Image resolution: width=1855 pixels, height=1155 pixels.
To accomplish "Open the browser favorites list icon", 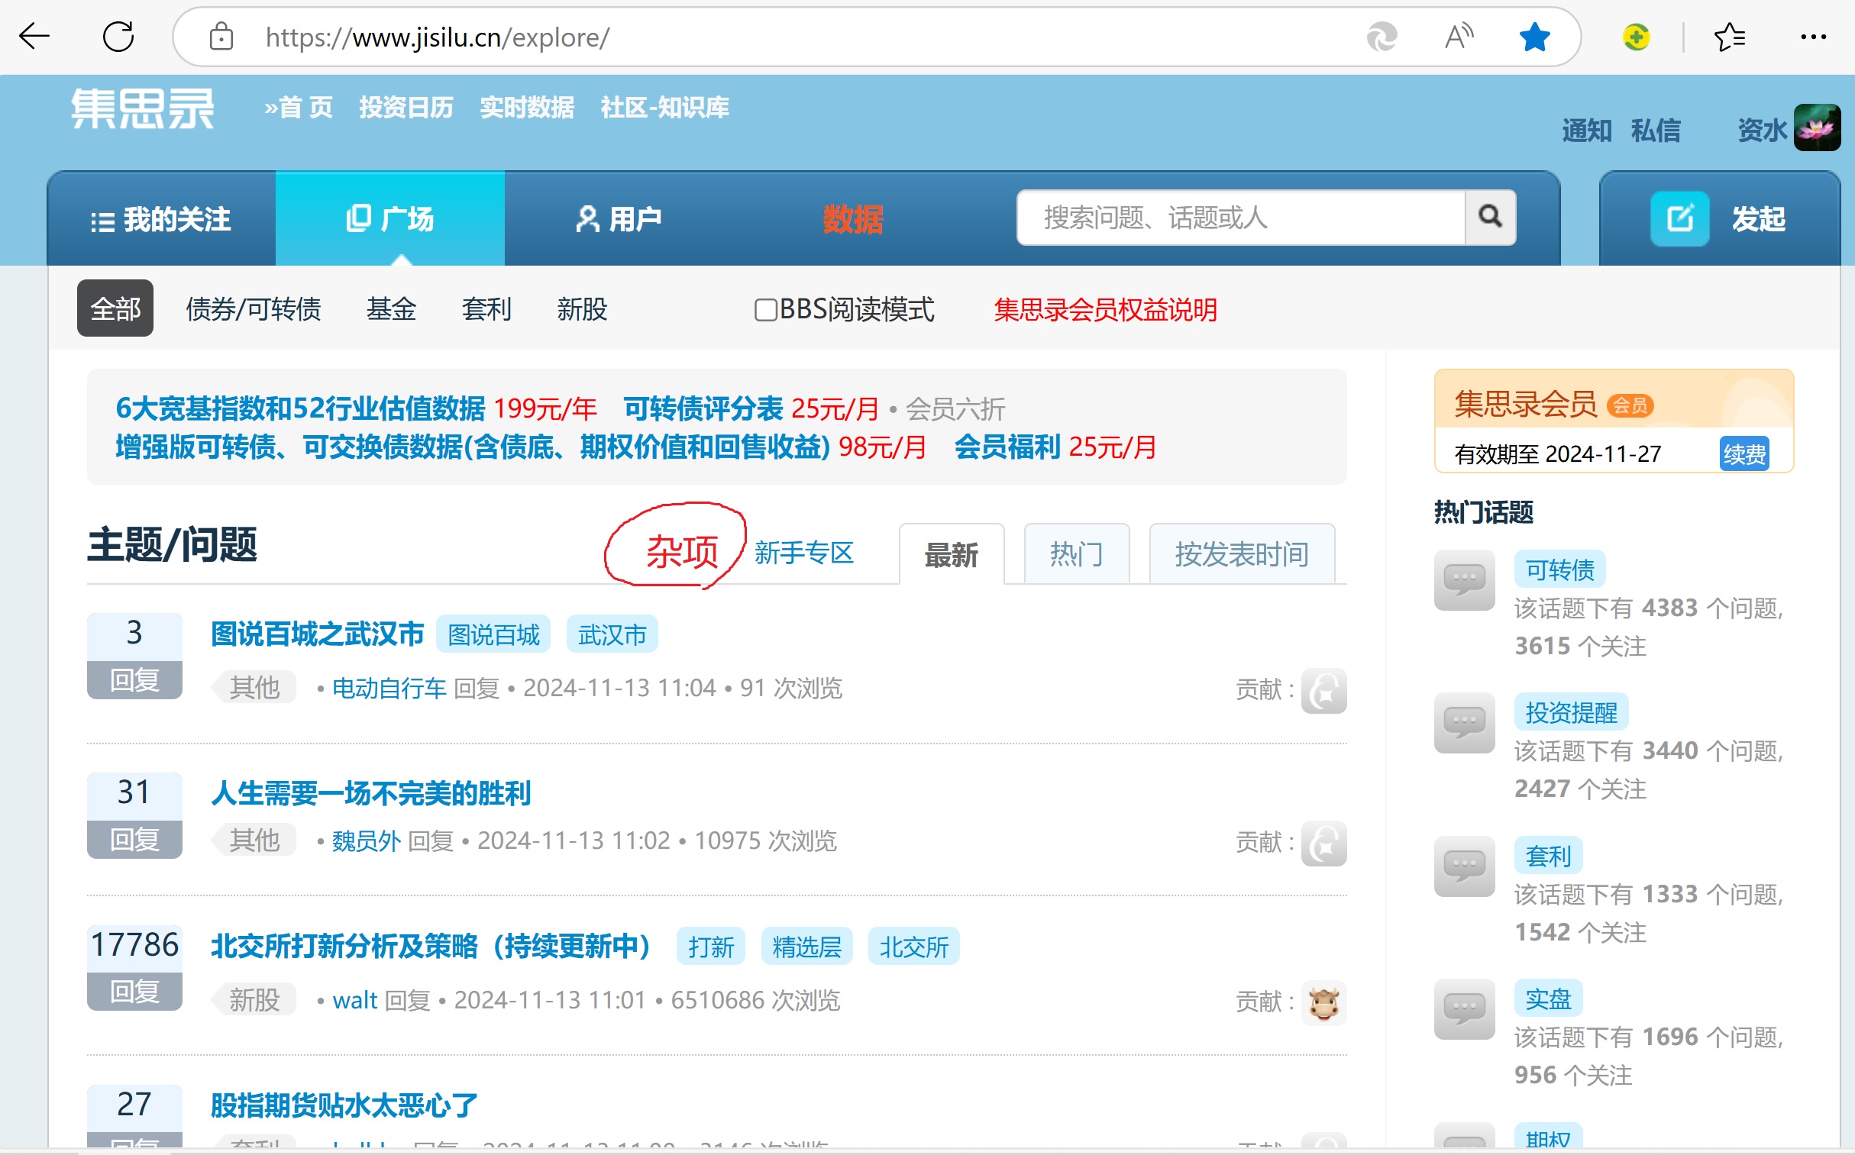I will click(x=1730, y=37).
